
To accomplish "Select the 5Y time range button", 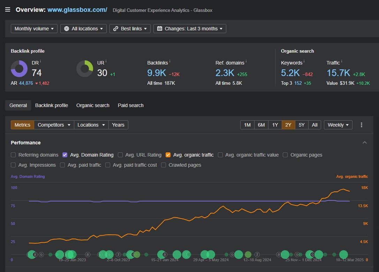I will pyautogui.click(x=302, y=125).
